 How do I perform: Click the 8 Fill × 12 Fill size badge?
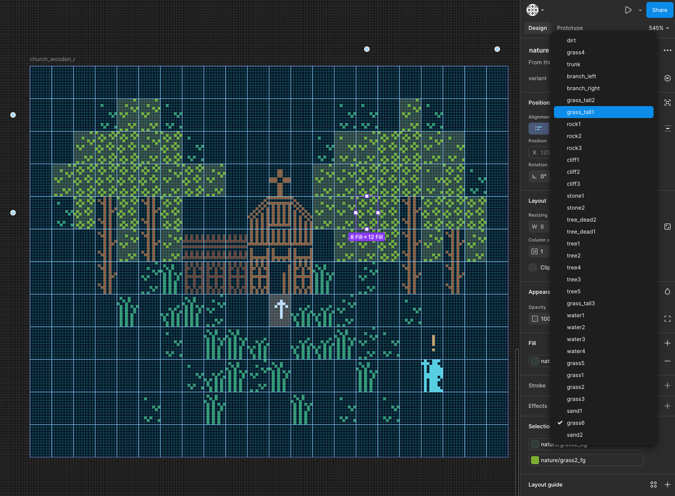point(367,237)
